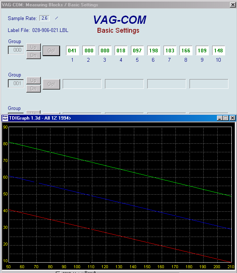This screenshot has height=273, width=237.
Task: Maximize the TDIGraph 1.3d window
Action: 226,118
